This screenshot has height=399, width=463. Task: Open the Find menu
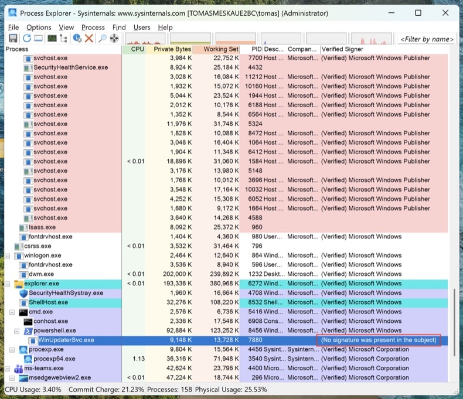point(119,28)
